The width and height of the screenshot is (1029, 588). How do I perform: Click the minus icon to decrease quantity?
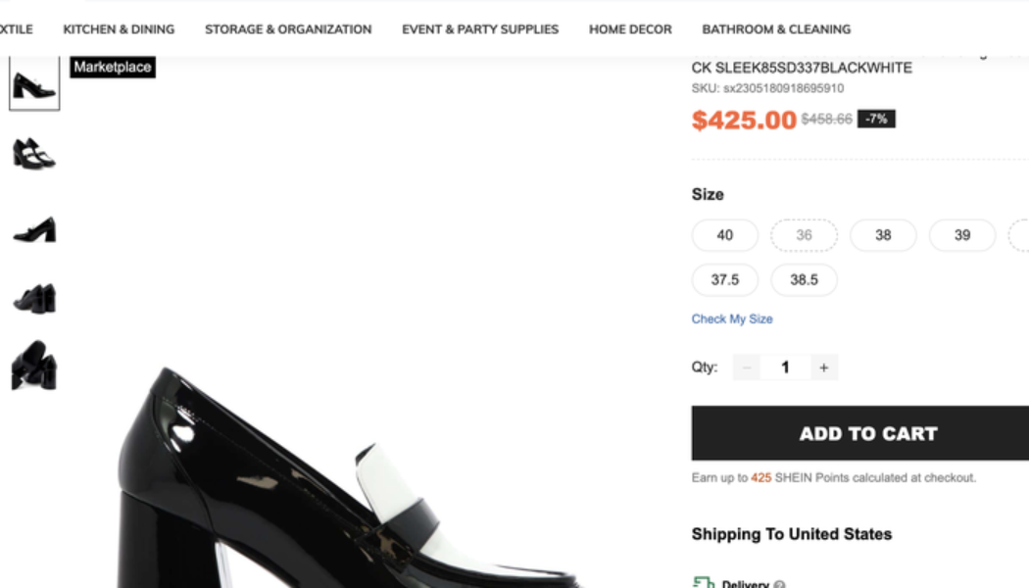(x=748, y=367)
